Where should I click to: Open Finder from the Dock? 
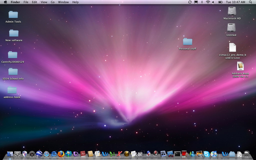coord(10,154)
